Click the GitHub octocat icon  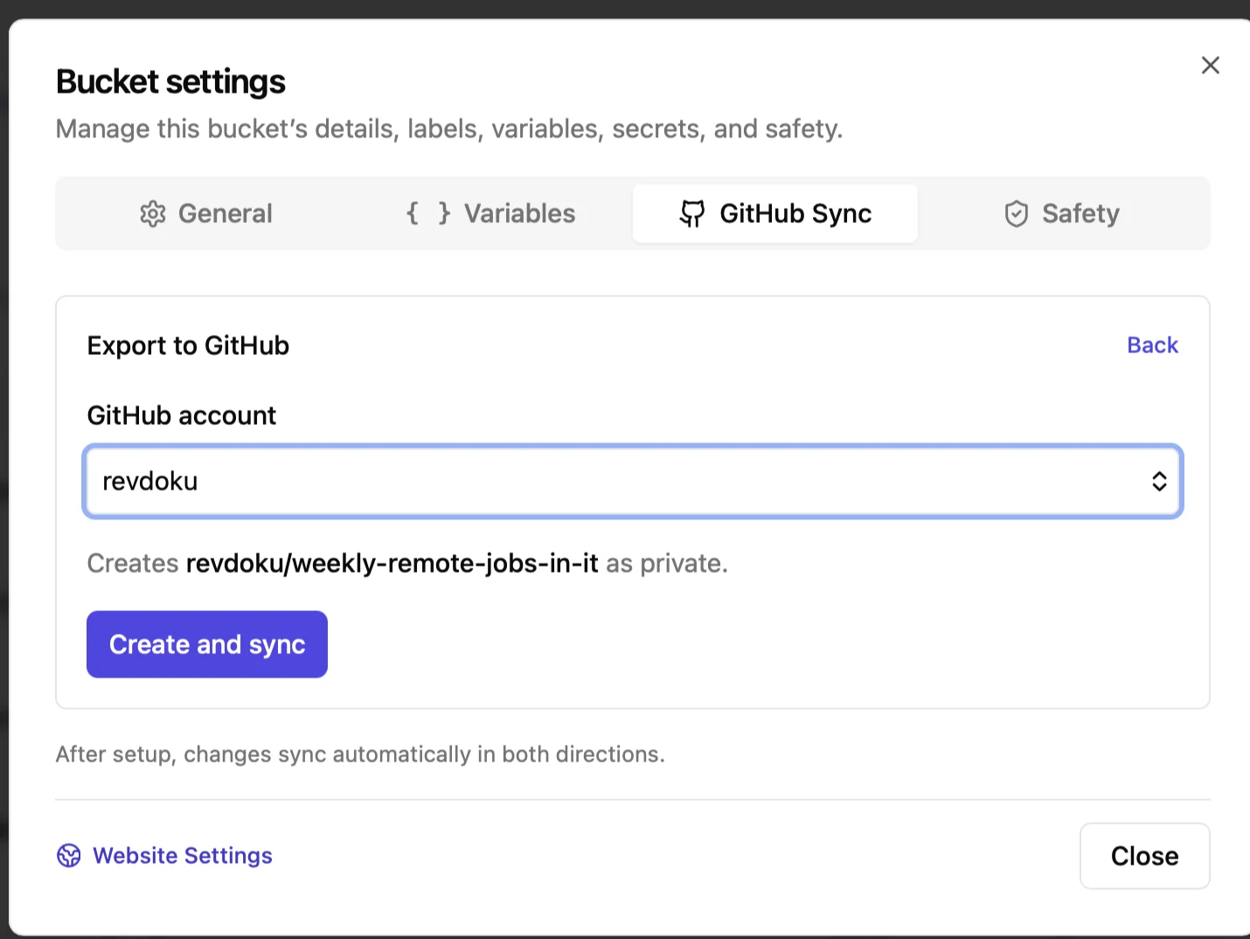coord(692,214)
